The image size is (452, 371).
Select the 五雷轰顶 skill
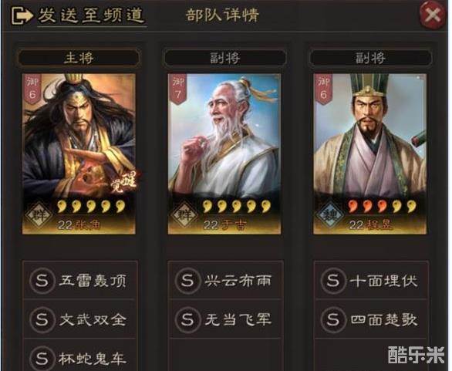click(79, 280)
